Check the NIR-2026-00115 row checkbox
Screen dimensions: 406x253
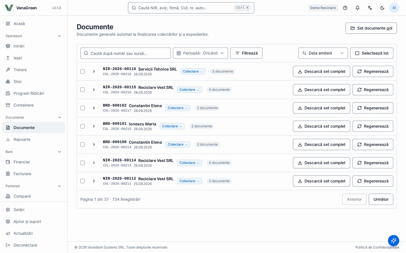pos(83,90)
